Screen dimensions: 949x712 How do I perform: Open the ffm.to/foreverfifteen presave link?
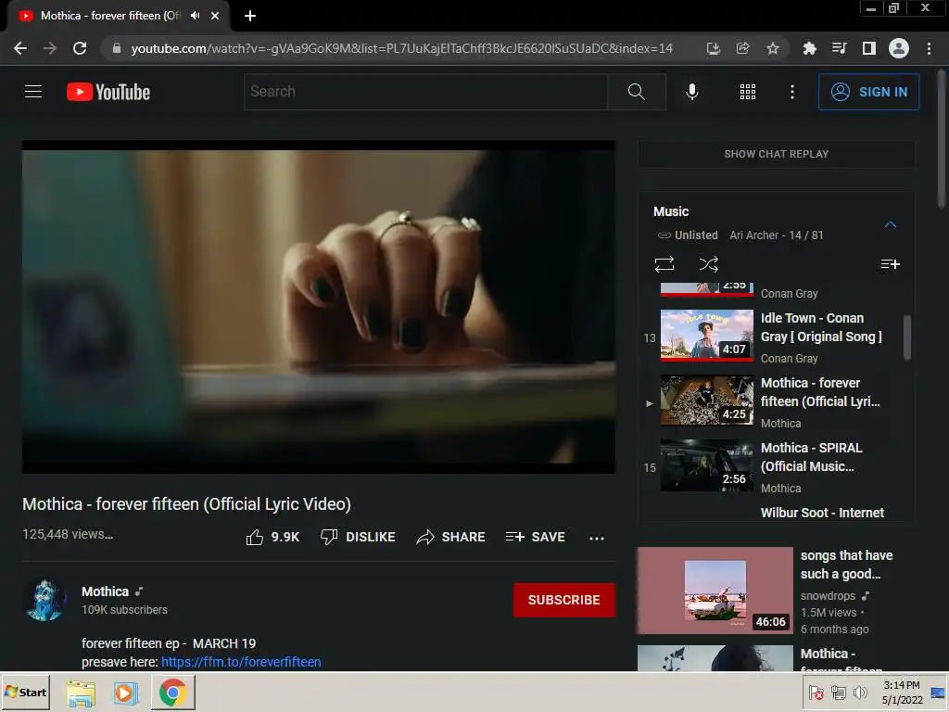pyautogui.click(x=241, y=662)
